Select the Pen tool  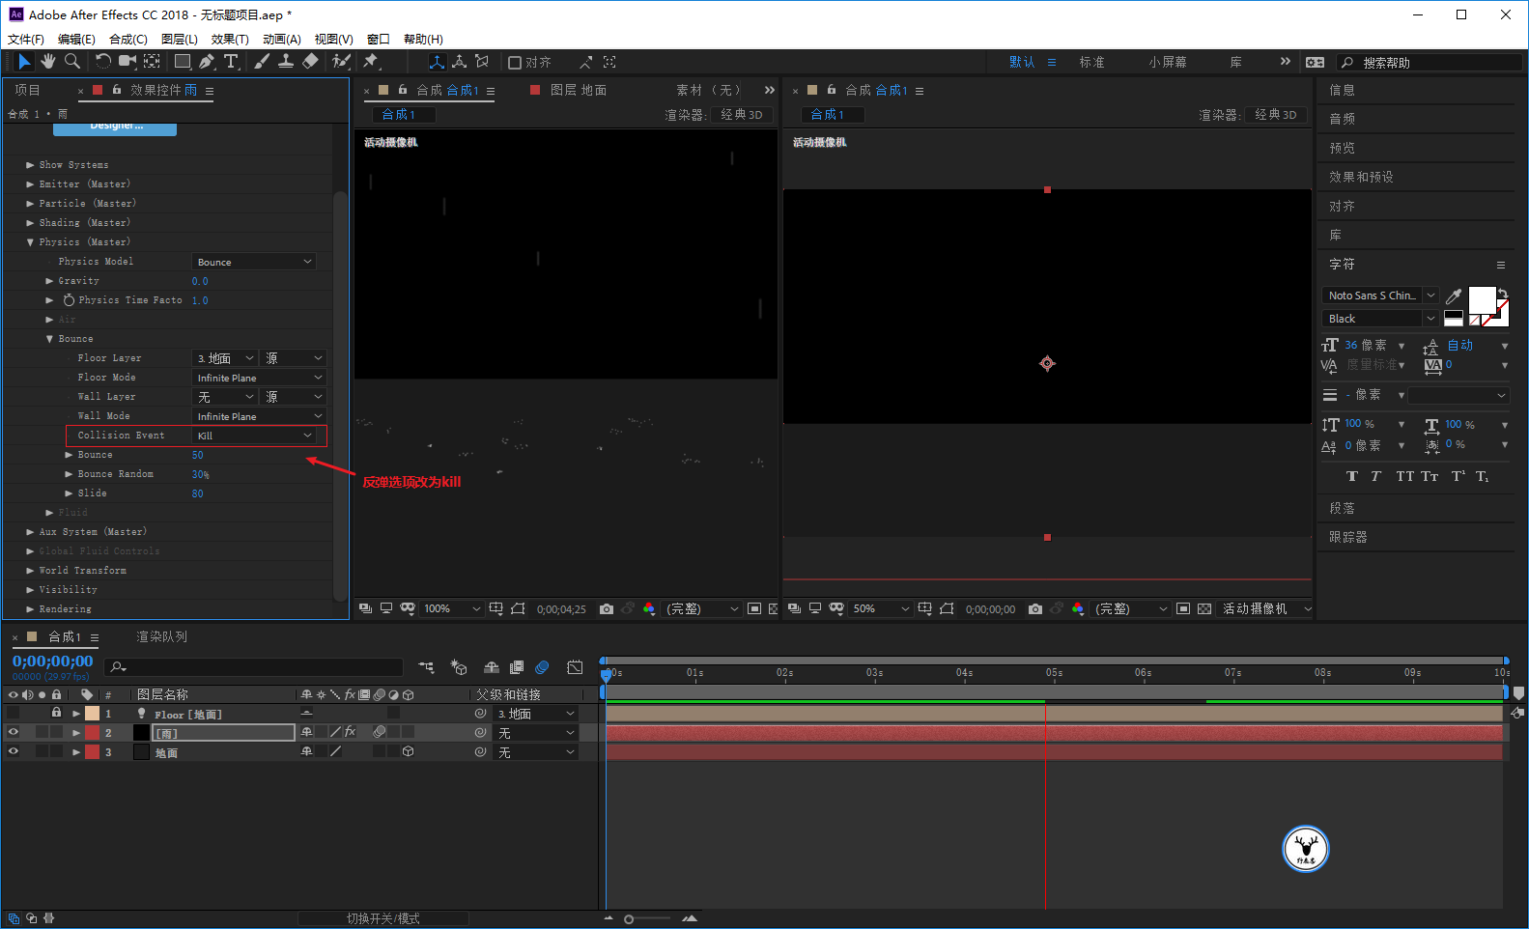[207, 62]
